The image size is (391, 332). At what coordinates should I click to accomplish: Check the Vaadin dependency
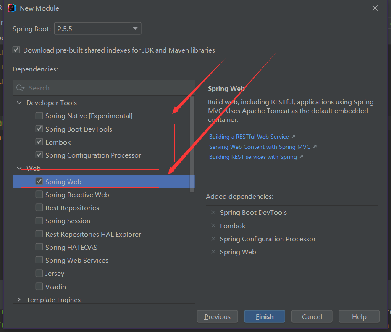[39, 286]
